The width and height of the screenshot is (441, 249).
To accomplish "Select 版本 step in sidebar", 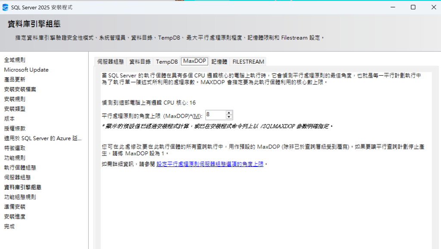I will pyautogui.click(x=9, y=118).
